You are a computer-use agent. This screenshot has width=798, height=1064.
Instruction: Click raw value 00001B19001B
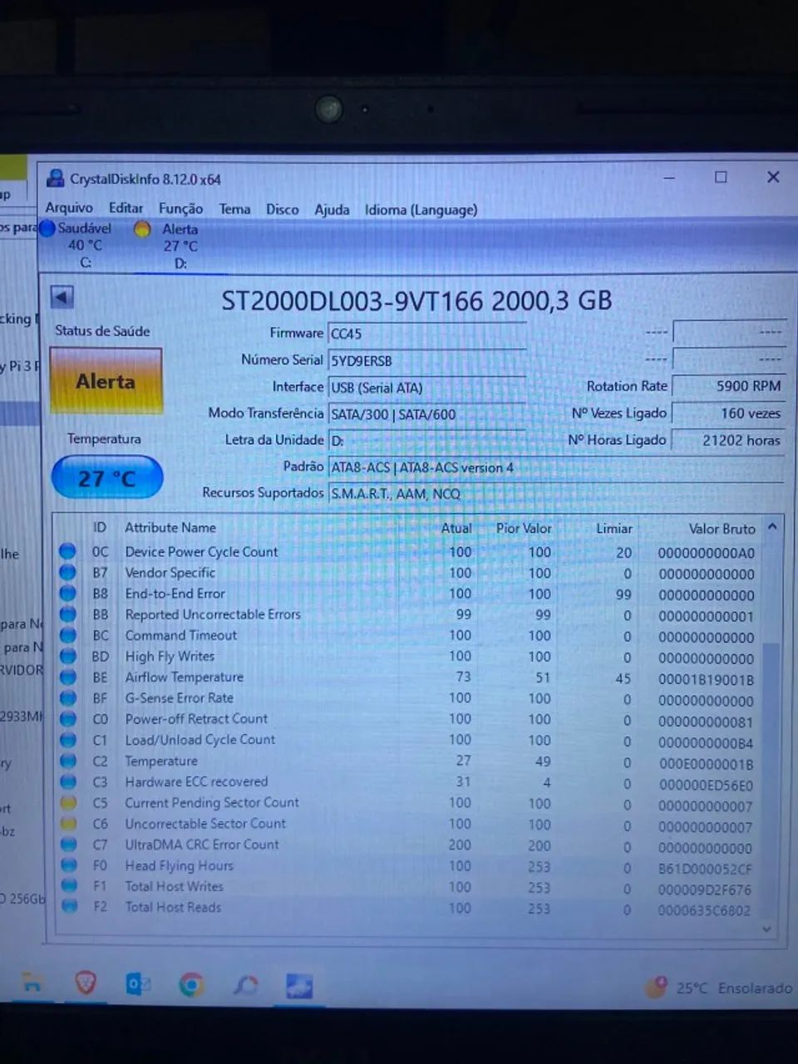click(706, 679)
